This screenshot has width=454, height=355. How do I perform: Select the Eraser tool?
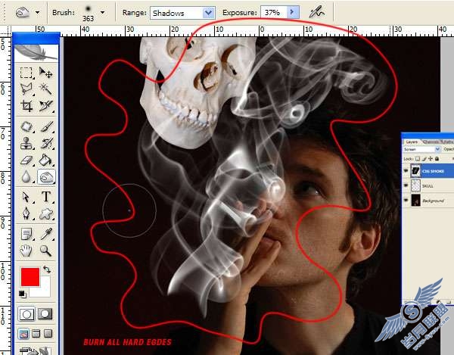pos(26,160)
